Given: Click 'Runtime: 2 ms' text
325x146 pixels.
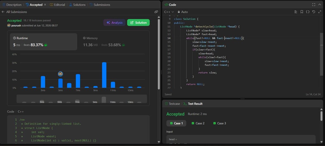Looking at the screenshot, I should pos(198,114).
